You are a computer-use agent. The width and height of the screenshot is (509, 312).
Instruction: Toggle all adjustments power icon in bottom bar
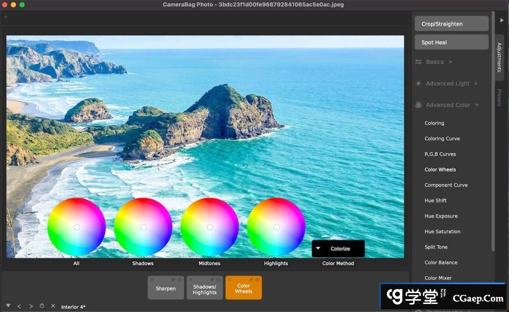tap(42, 306)
